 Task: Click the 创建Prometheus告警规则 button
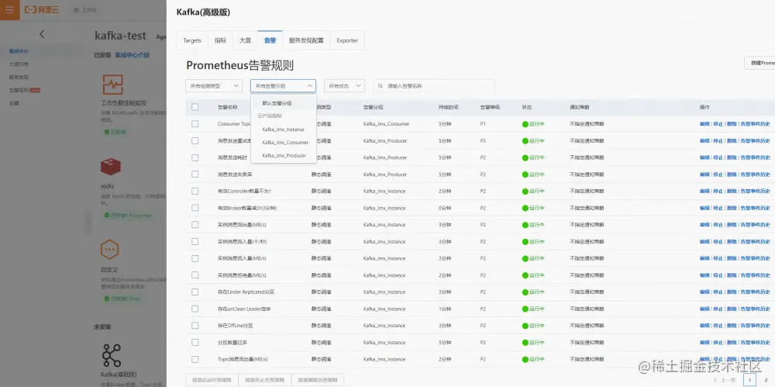759,64
